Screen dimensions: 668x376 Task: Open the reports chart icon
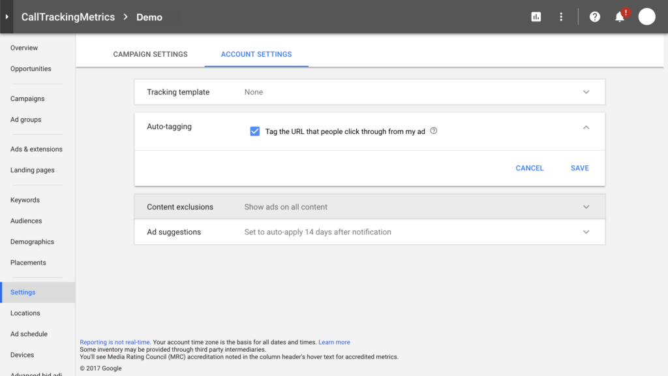536,17
